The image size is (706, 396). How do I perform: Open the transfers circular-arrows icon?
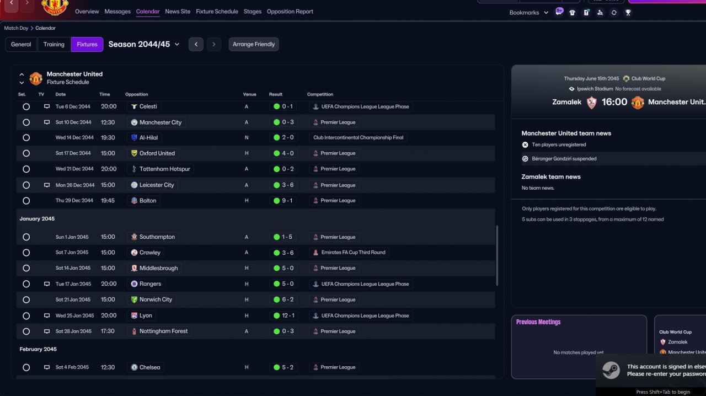(614, 12)
